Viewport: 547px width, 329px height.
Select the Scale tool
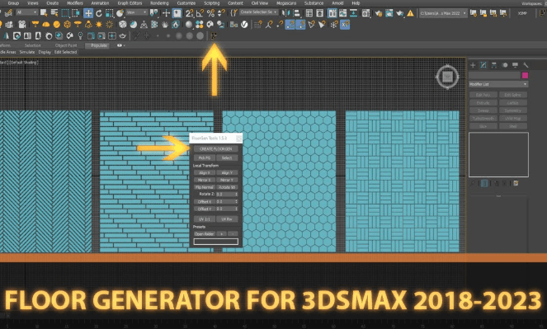coord(109,13)
